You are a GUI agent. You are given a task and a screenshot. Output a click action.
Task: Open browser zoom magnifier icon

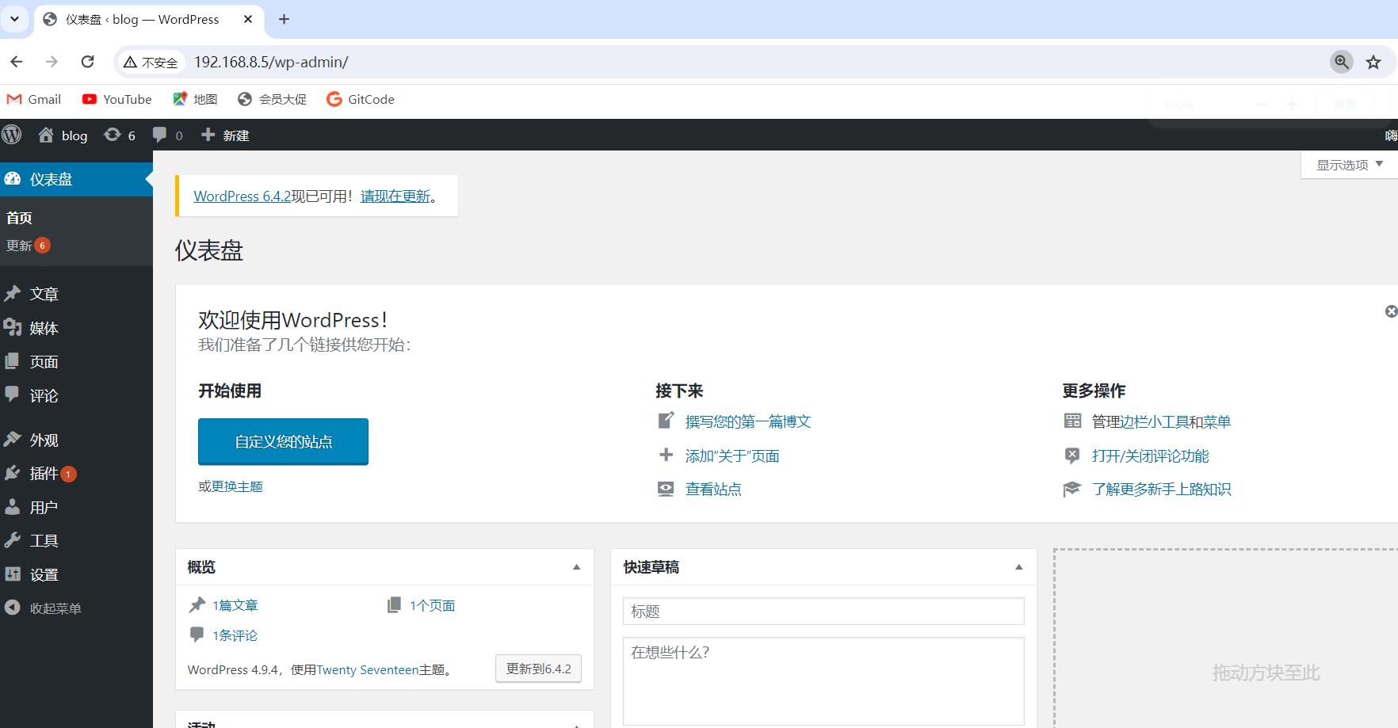[1341, 62]
